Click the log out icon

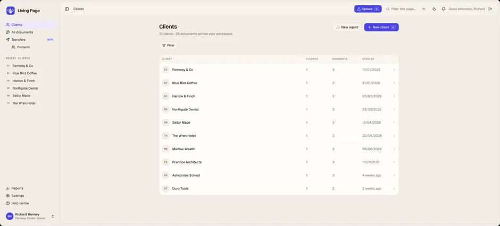click(x=490, y=9)
